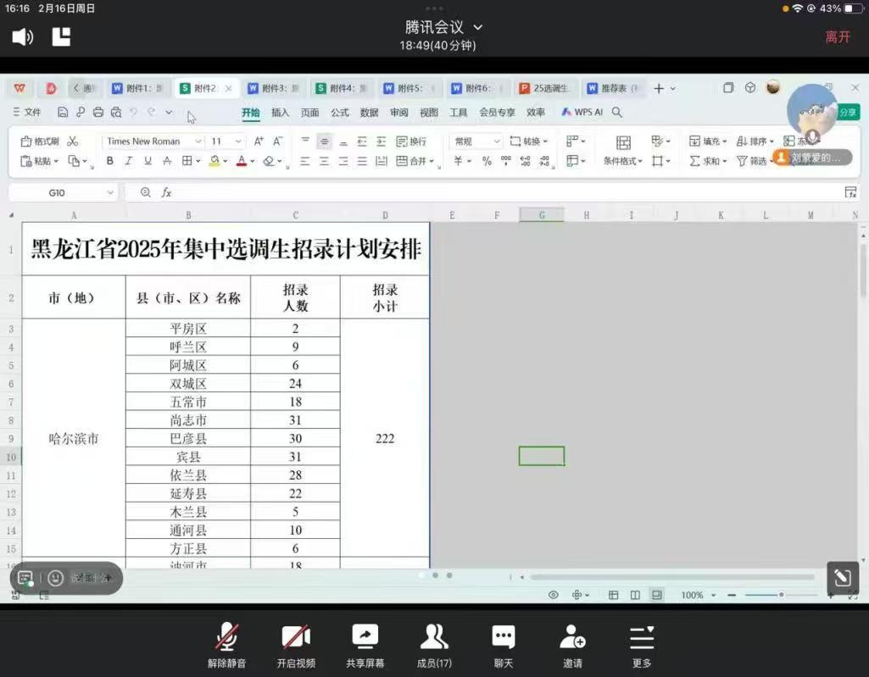Apply italic formatting to the cell
Image resolution: width=869 pixels, height=677 pixels.
[x=129, y=161]
